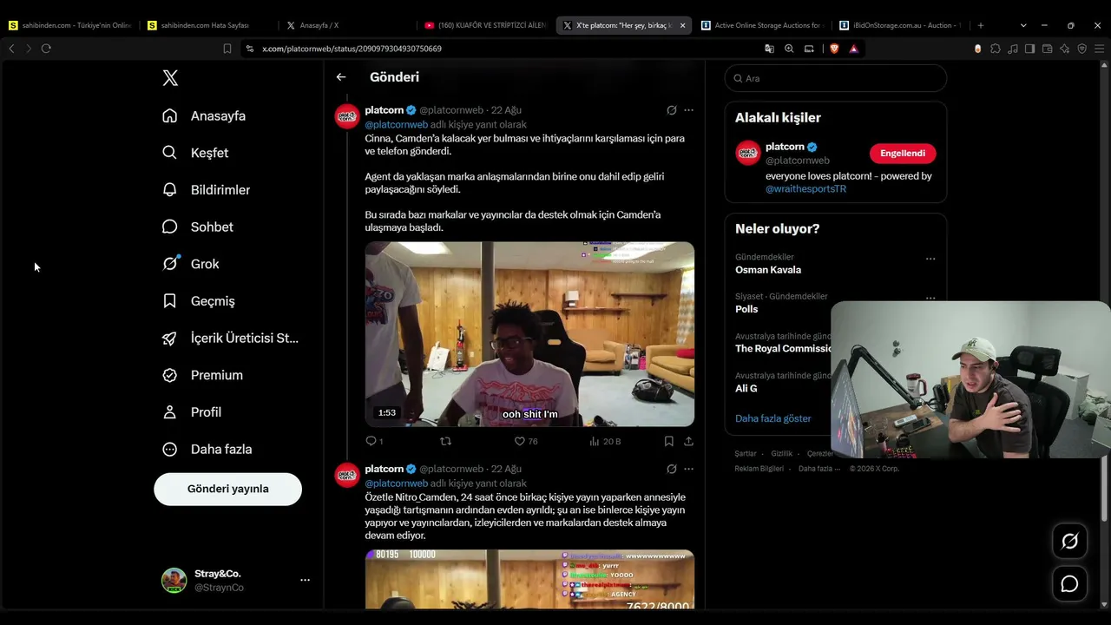
Task: Open platcorn avatar in Alakalı kişiler
Action: click(x=748, y=154)
